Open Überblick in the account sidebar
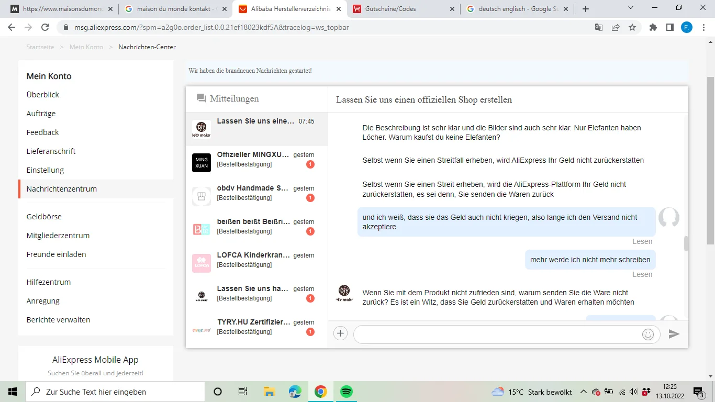Screen dimensions: 715x402 click(x=43, y=95)
